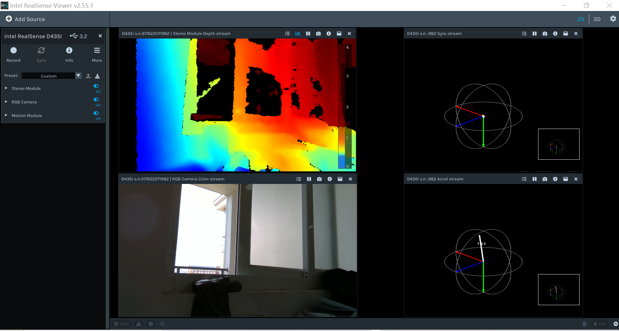Show Color stream info
This screenshot has height=331, width=619.
pos(330,179)
